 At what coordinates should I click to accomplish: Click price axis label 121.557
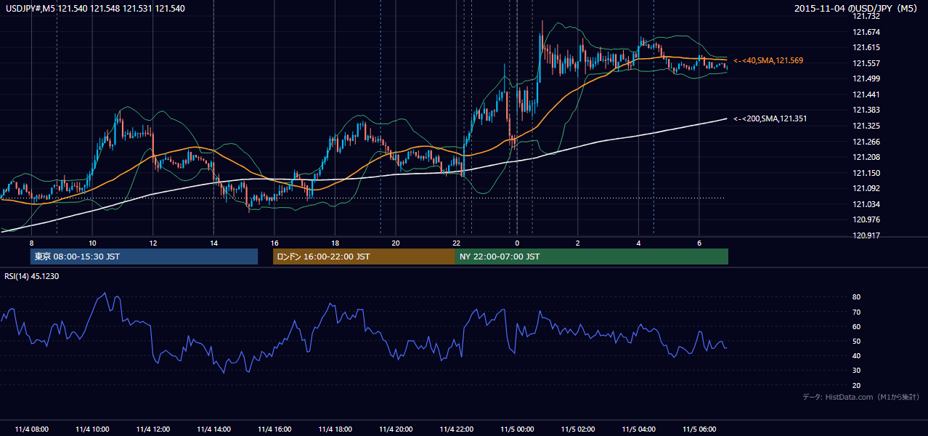(x=866, y=63)
